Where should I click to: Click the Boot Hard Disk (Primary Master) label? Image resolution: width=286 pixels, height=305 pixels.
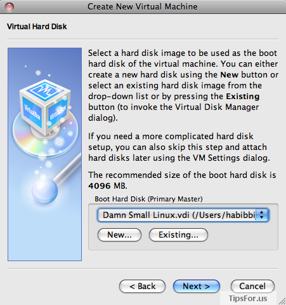pos(148,199)
